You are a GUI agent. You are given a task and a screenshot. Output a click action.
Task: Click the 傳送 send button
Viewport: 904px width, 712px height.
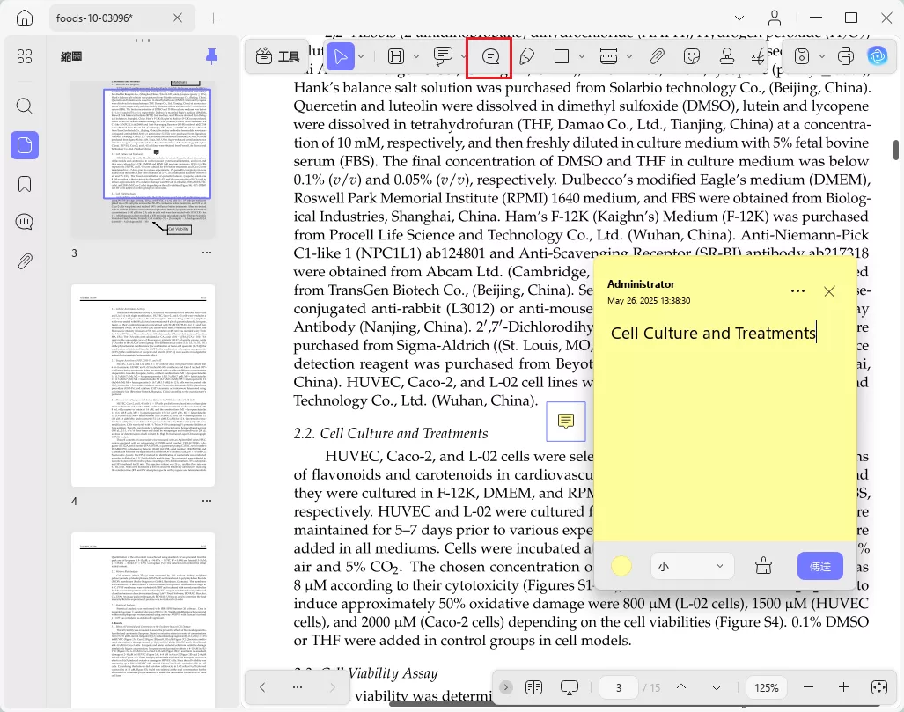tap(819, 566)
